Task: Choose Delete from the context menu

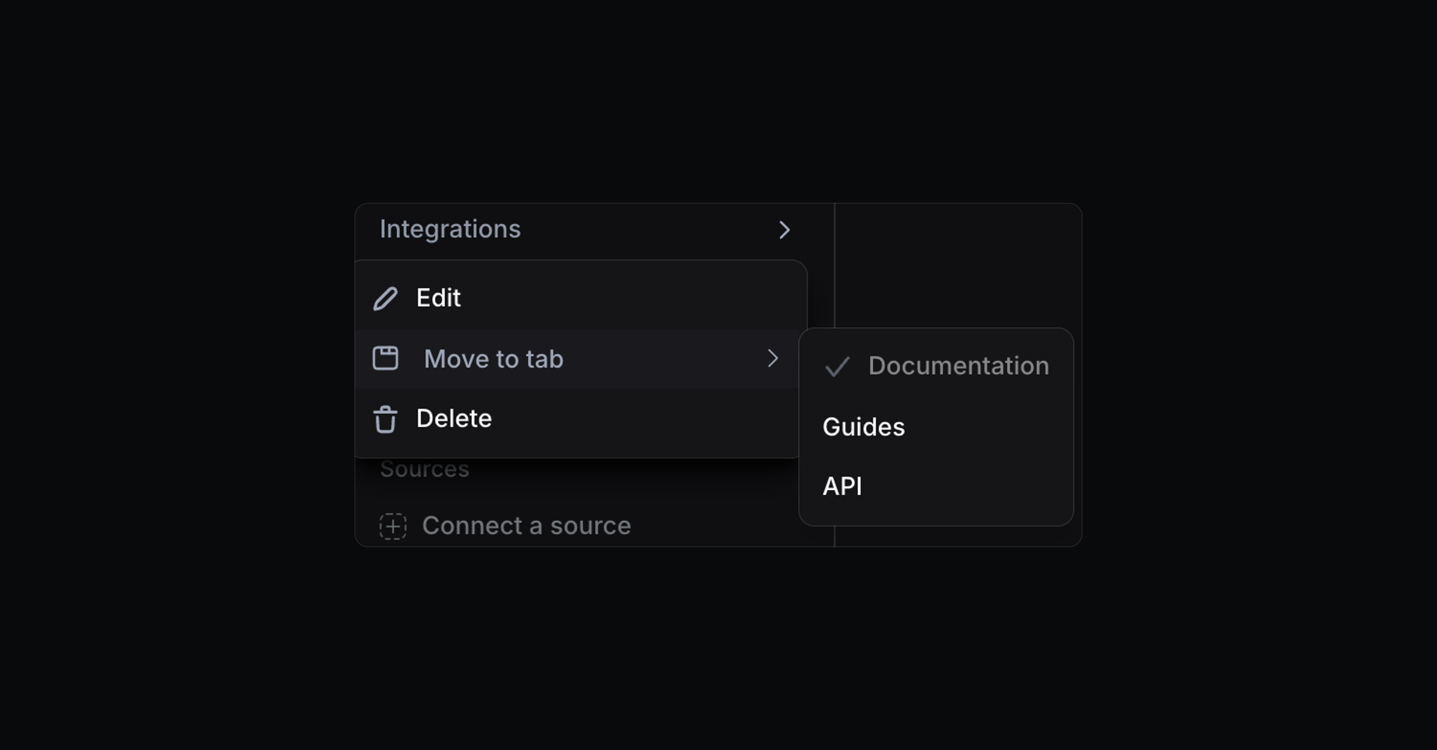Action: 578,419
